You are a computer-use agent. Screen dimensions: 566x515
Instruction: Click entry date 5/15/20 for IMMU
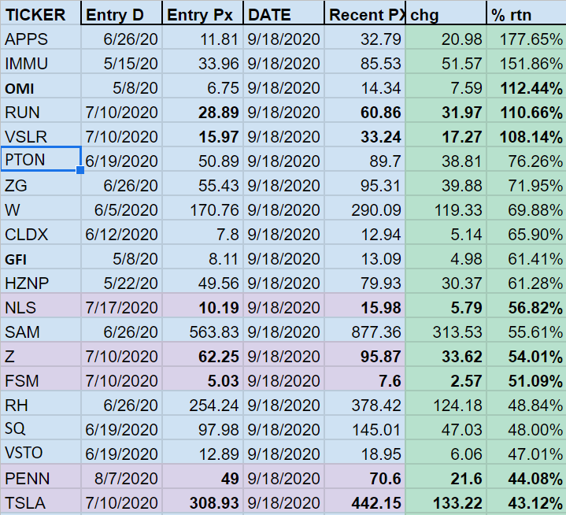tap(122, 62)
